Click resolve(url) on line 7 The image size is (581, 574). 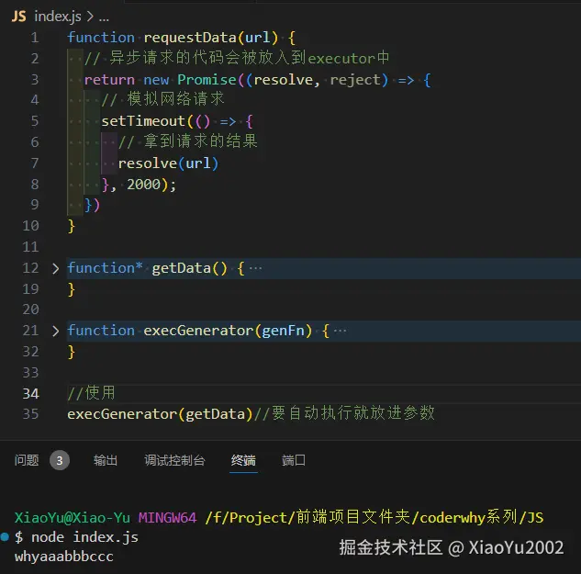pos(168,163)
